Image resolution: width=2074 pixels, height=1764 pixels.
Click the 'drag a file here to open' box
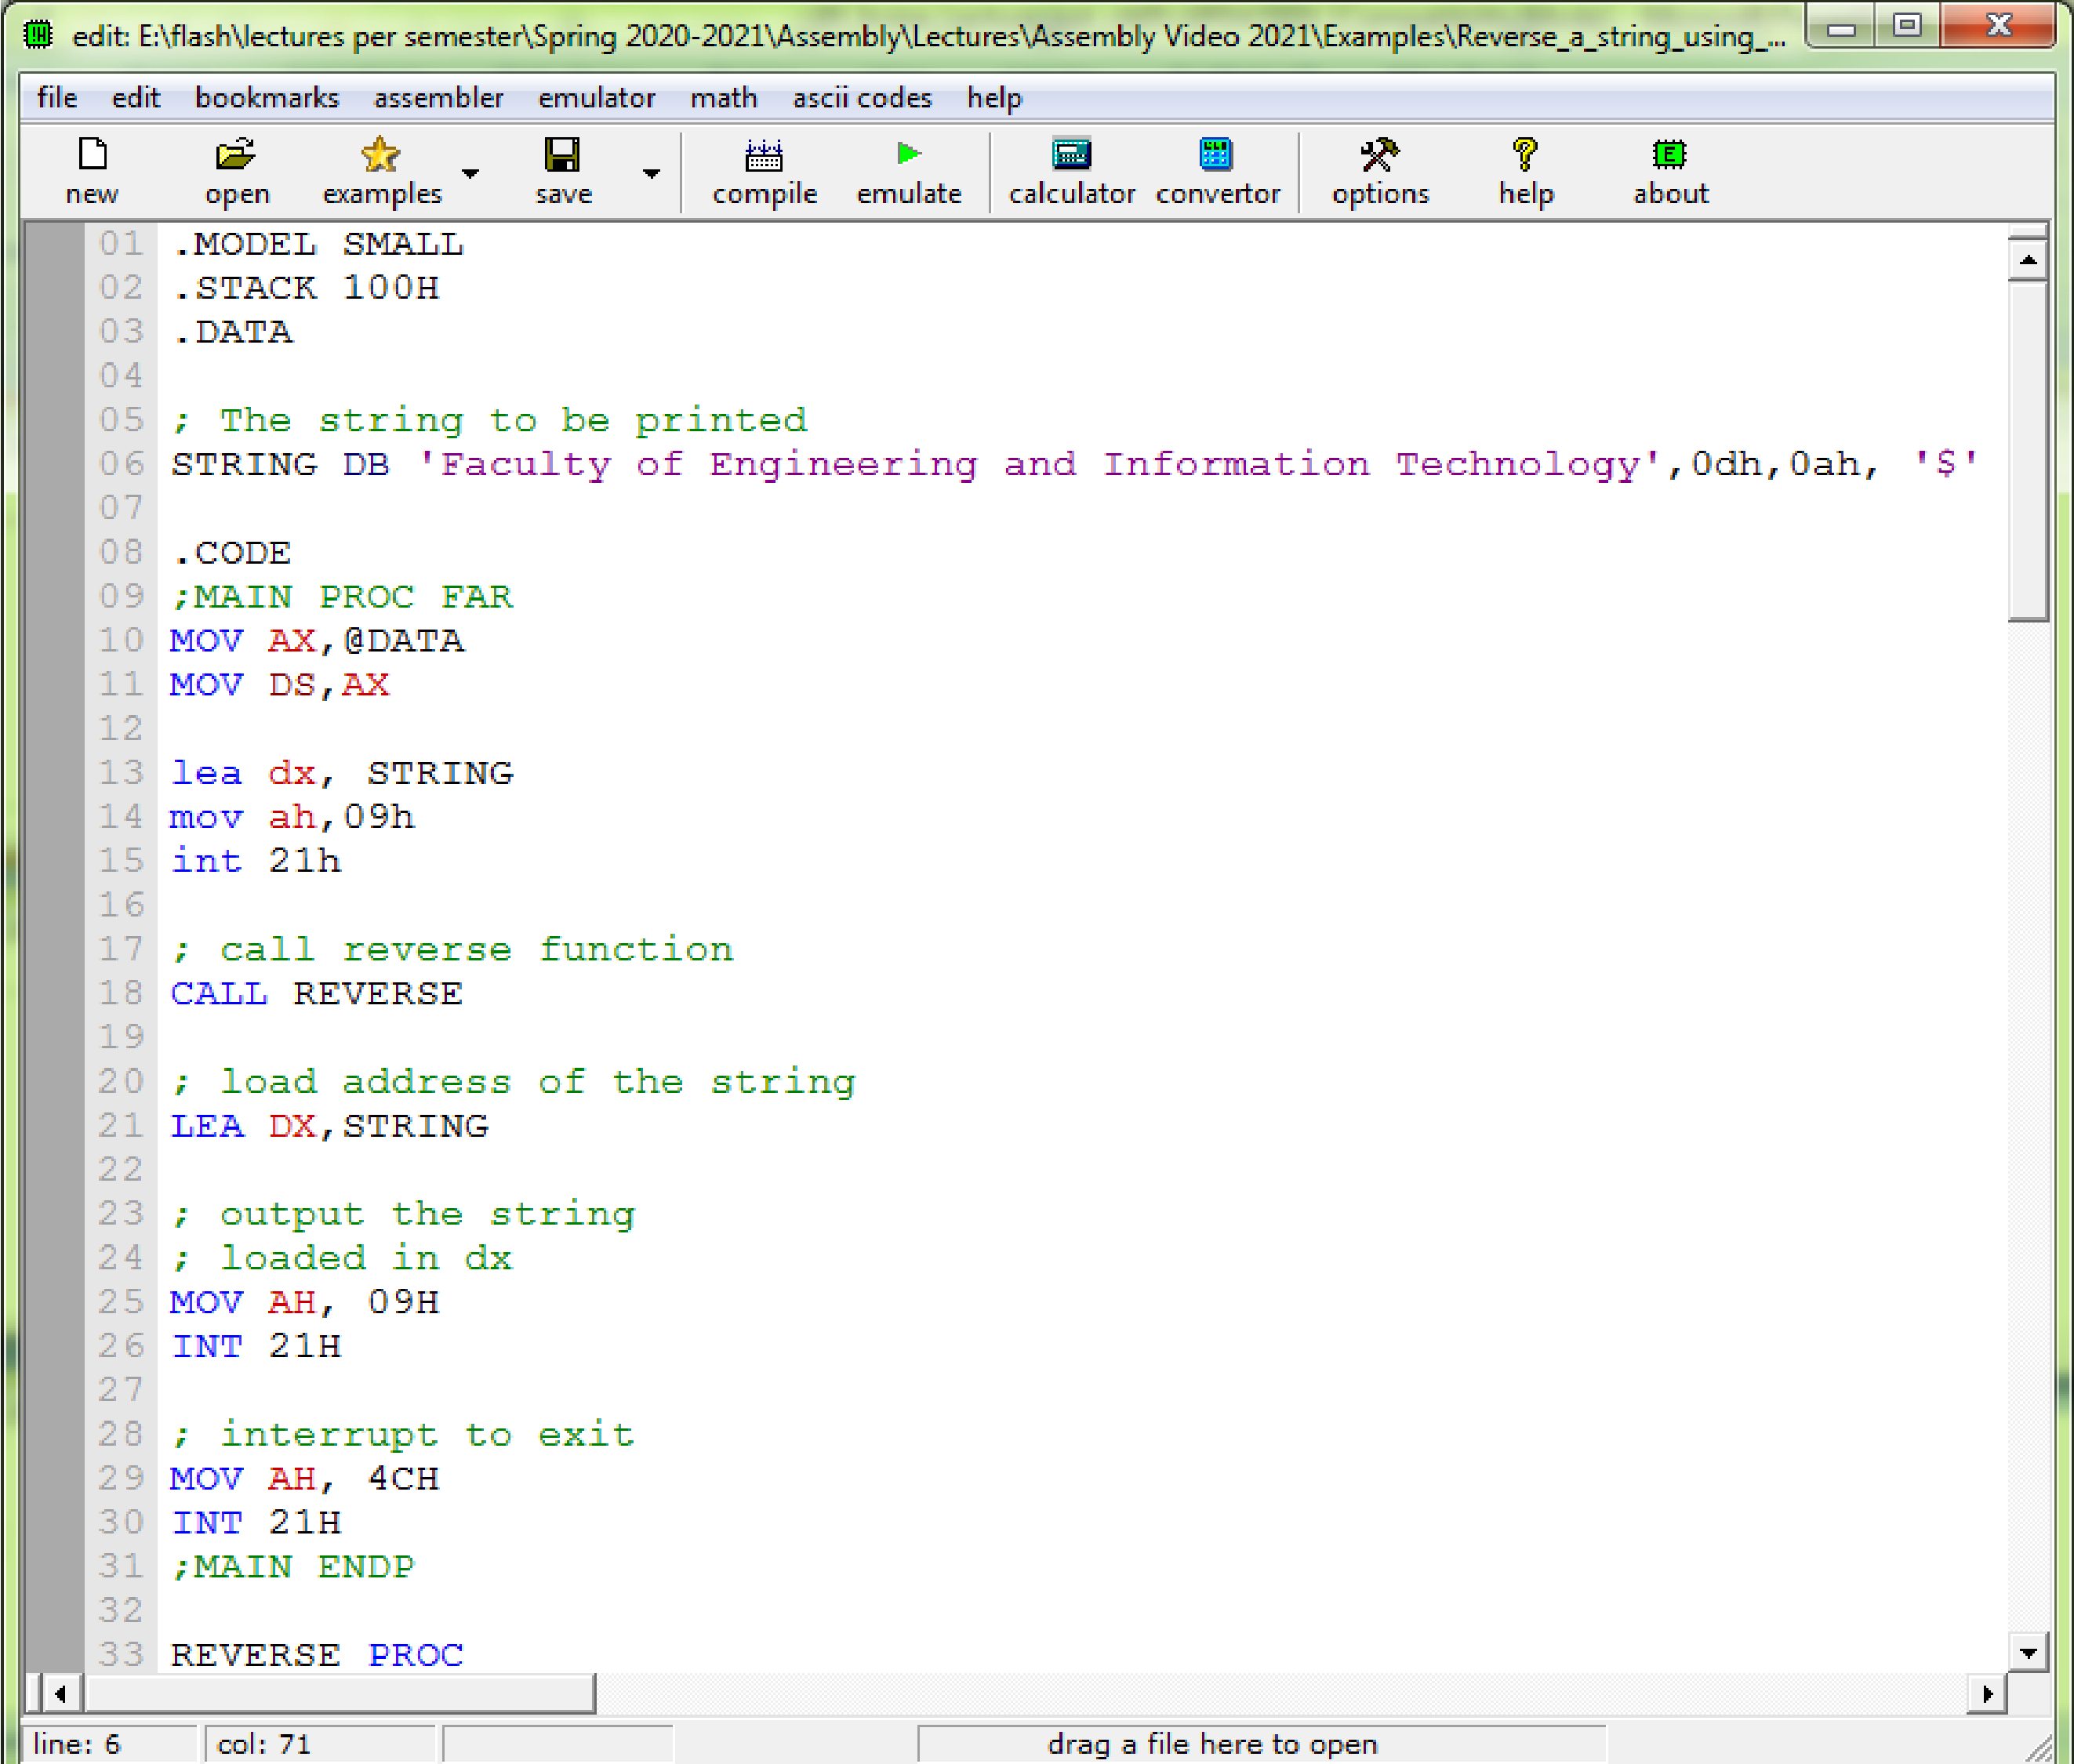(x=1262, y=1743)
